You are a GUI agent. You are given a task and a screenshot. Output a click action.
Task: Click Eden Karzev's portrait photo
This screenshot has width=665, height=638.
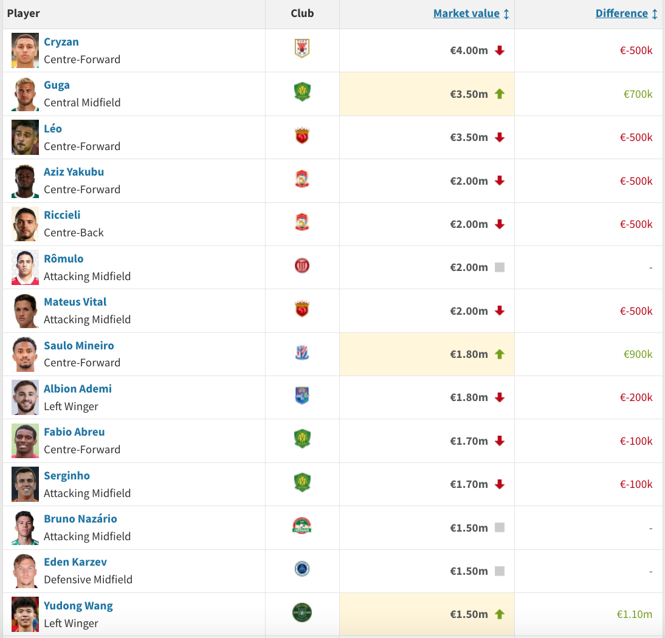pos(25,571)
